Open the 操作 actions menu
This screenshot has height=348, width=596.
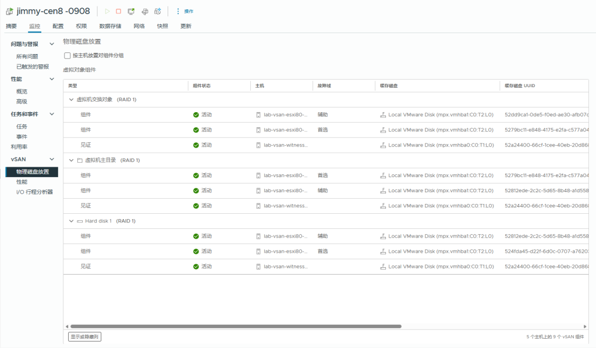coord(185,11)
